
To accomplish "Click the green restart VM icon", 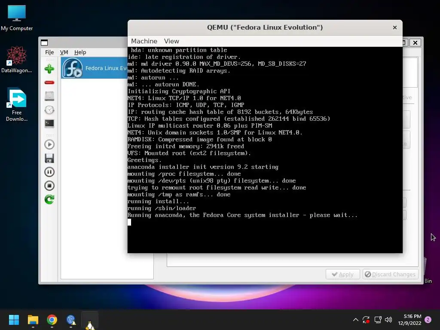I will point(49,199).
